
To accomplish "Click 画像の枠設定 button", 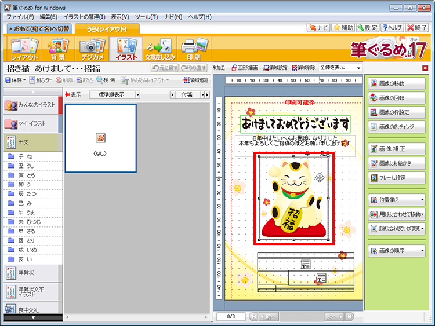I will tap(397, 112).
